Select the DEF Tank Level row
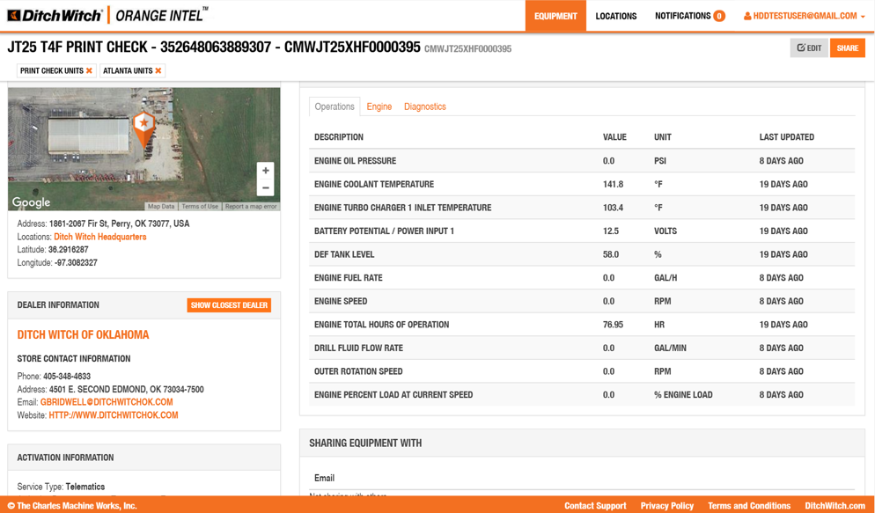The width and height of the screenshot is (875, 513). click(x=582, y=254)
